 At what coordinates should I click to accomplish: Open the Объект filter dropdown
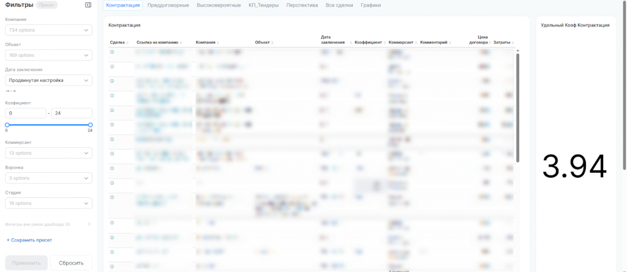[48, 55]
